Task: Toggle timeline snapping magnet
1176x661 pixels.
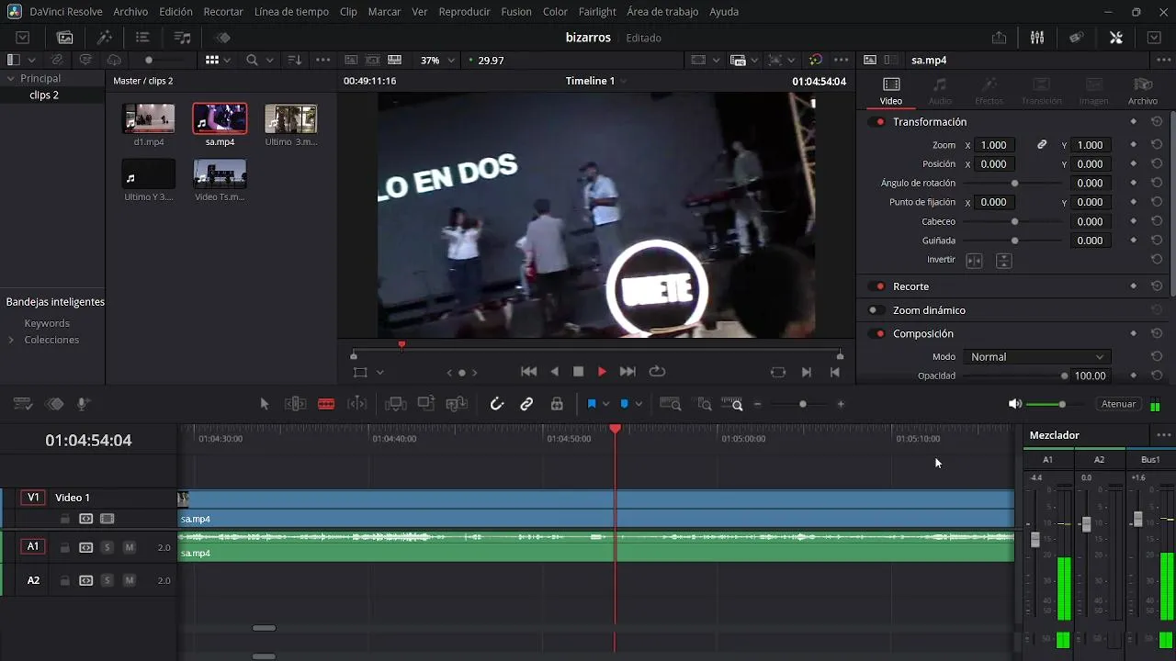Action: point(497,404)
